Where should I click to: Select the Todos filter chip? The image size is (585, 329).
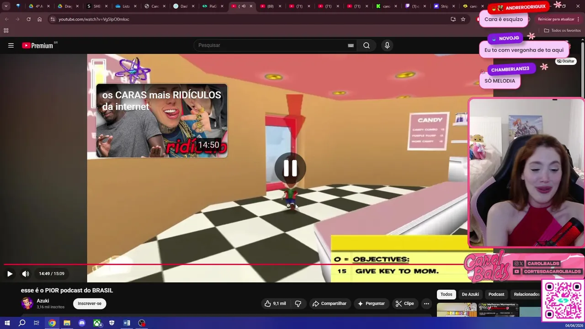coord(447,294)
